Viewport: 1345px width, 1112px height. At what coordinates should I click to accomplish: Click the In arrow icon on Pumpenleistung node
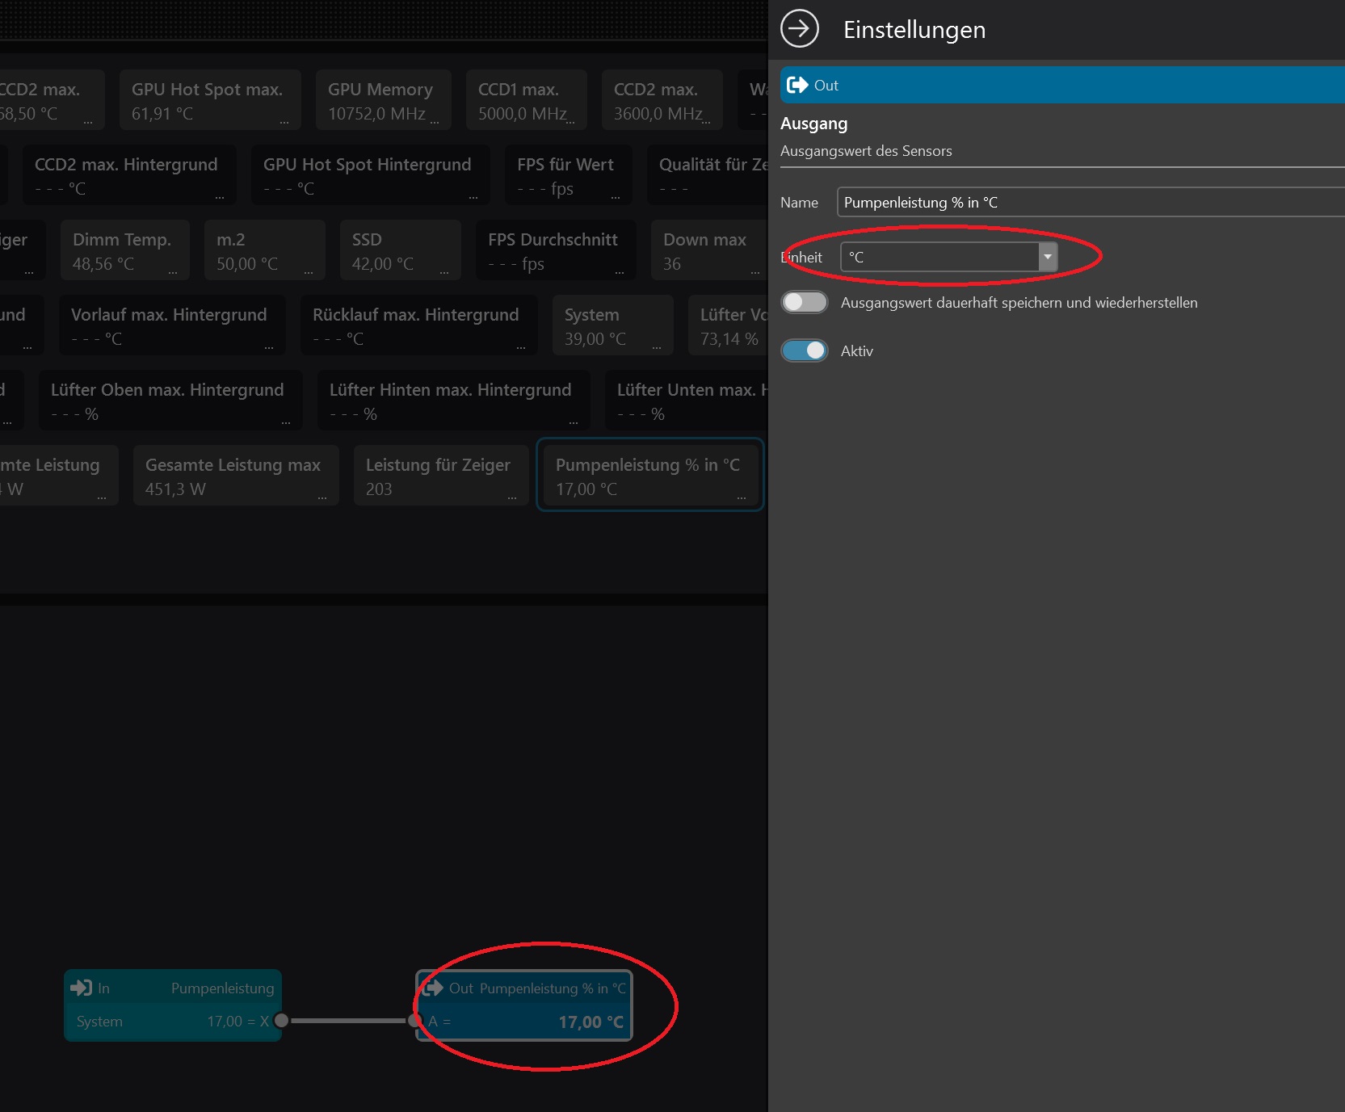[x=81, y=988]
